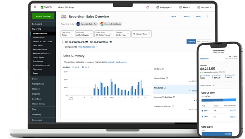Click the Virtual Terminal button
The image size is (245, 139).
pos(43,16)
